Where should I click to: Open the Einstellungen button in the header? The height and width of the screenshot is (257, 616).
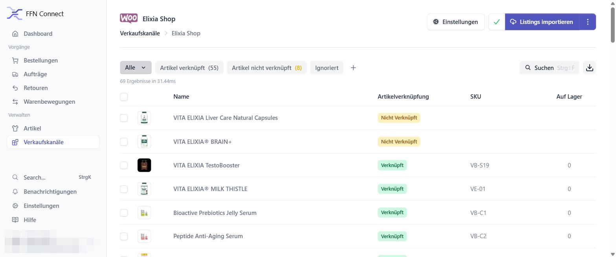[x=456, y=22]
